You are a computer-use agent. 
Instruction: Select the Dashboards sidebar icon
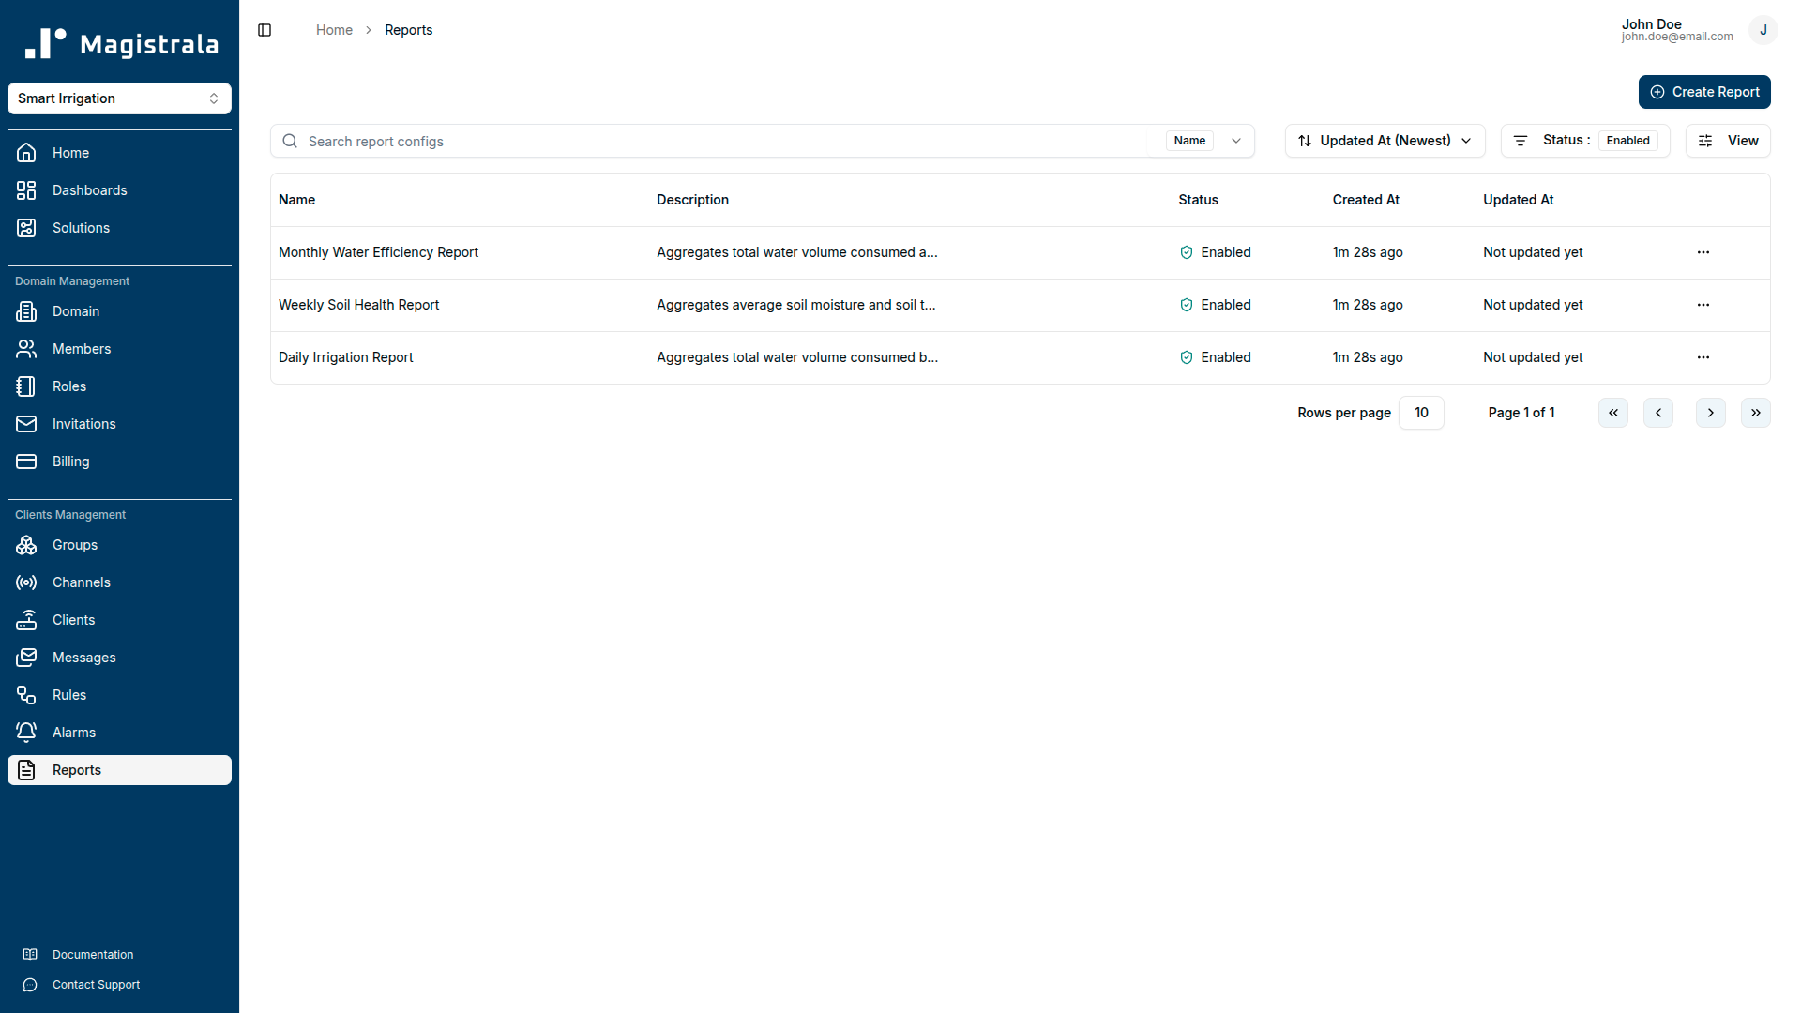(x=25, y=190)
